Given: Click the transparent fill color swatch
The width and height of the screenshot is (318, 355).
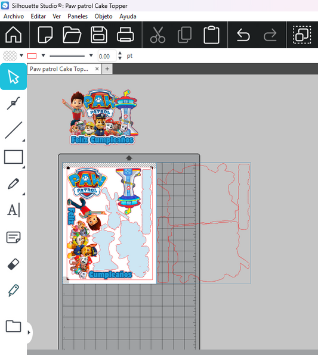Looking at the screenshot, I should tap(10, 56).
